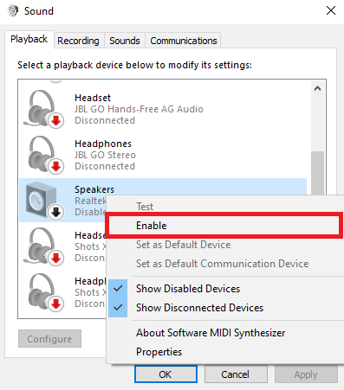Image resolution: width=344 pixels, height=390 pixels.
Task: Click the Cancel button
Action: coord(236,374)
